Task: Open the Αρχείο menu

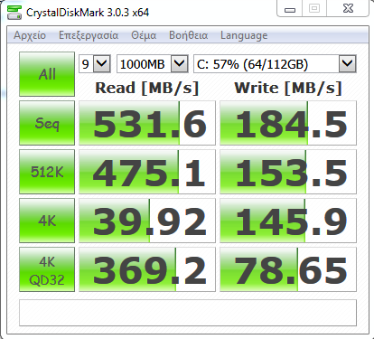Action: click(30, 35)
